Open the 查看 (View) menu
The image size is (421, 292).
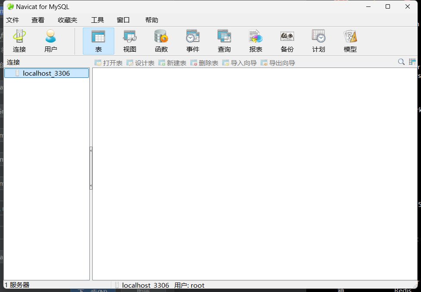pyautogui.click(x=38, y=20)
